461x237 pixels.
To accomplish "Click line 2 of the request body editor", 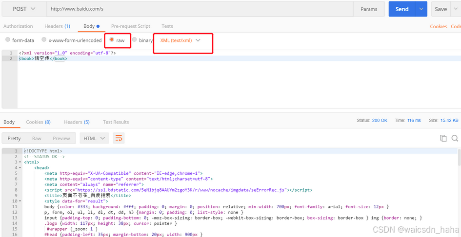I will 238,59.
